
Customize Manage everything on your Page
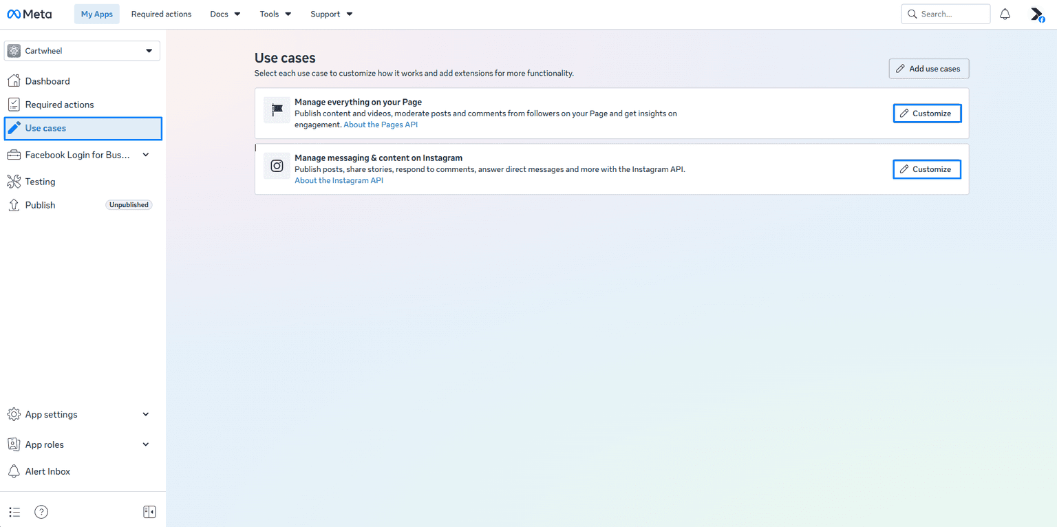(927, 114)
